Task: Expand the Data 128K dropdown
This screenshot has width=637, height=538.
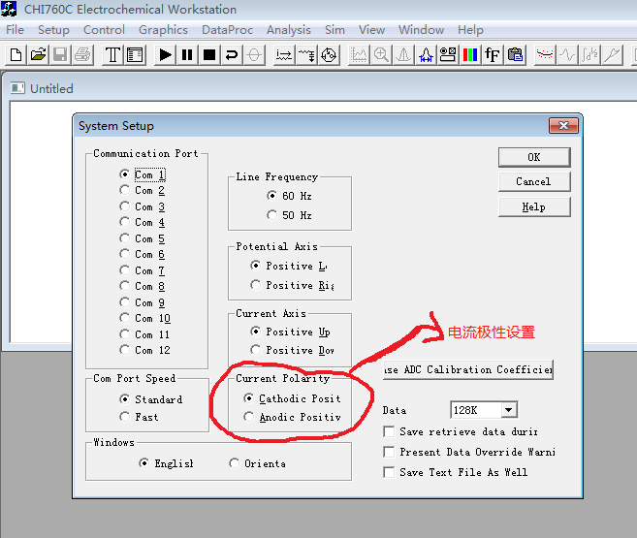Action: pos(509,410)
